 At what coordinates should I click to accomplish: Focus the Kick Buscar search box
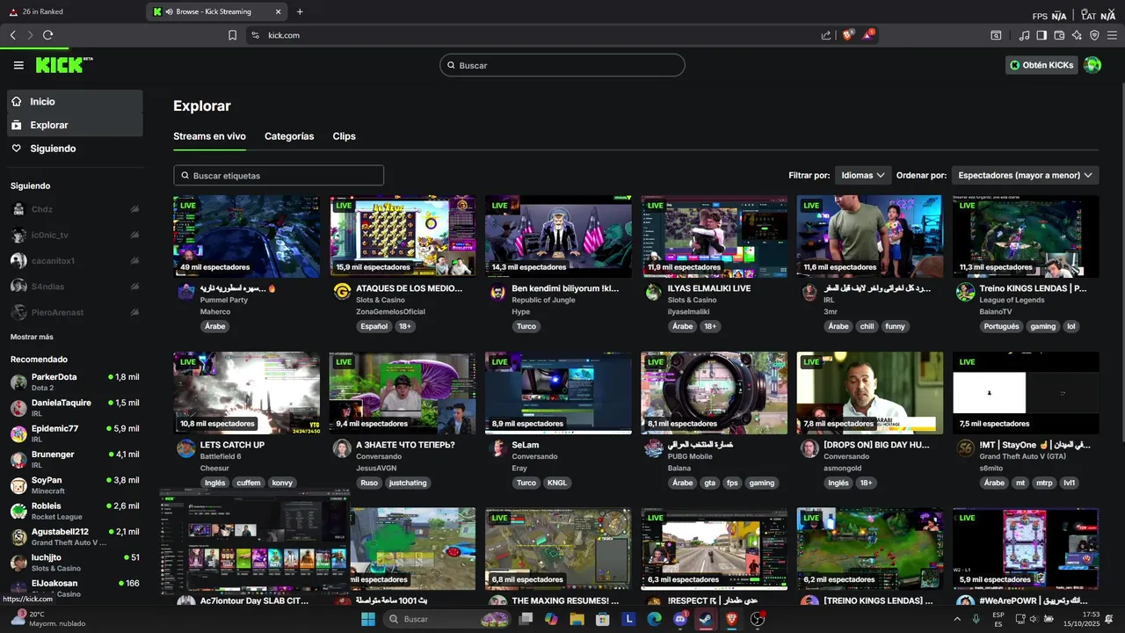click(562, 65)
